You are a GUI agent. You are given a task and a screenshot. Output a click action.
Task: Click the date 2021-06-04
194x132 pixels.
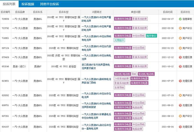(168, 127)
